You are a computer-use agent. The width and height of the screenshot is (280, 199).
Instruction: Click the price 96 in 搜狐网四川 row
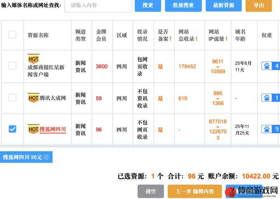coord(99,129)
